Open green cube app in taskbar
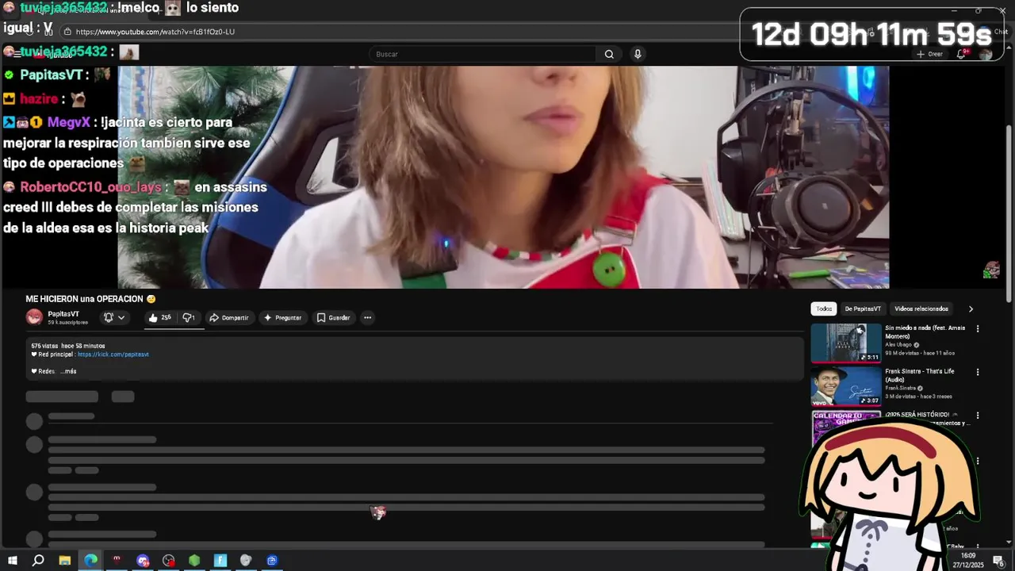This screenshot has width=1015, height=571. 194,561
